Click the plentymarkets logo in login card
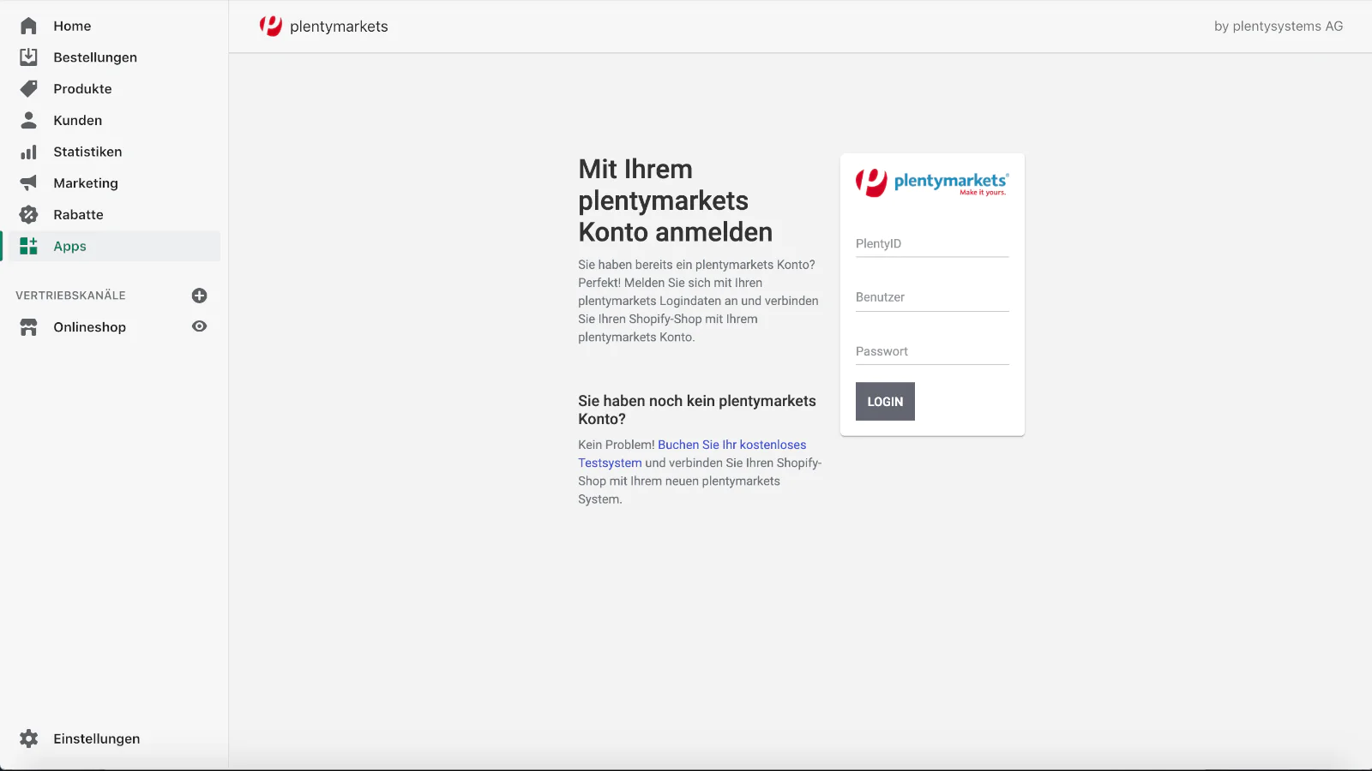This screenshot has height=771, width=1372. (x=932, y=182)
